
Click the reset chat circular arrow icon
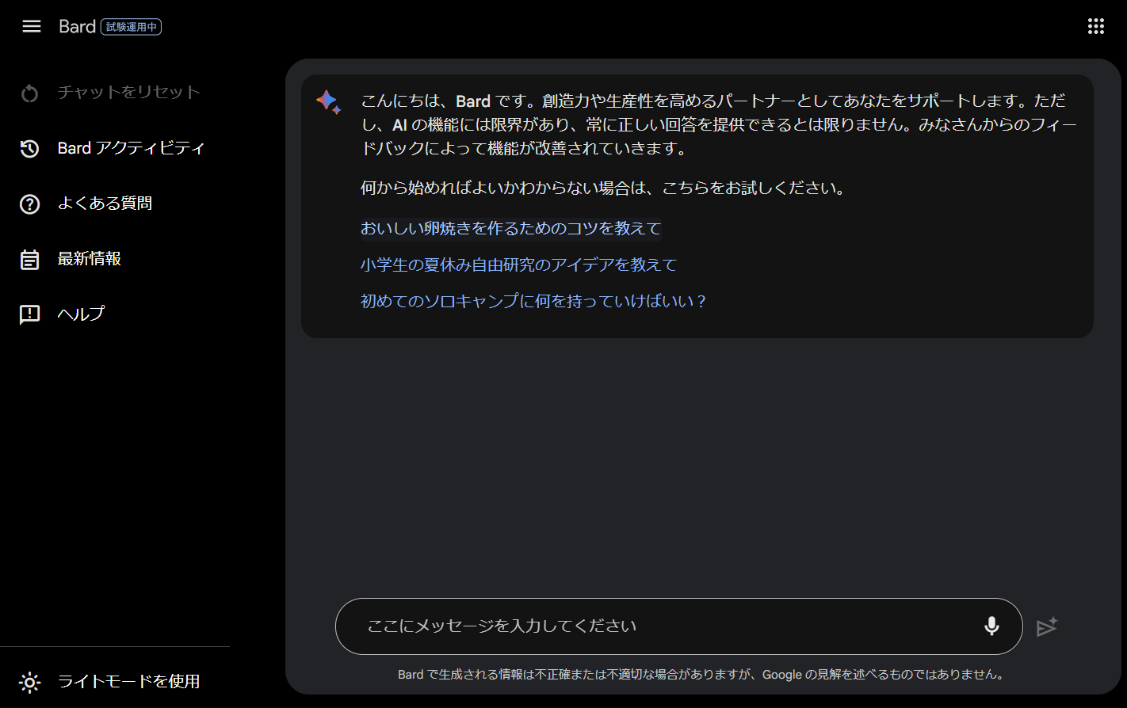(29, 93)
